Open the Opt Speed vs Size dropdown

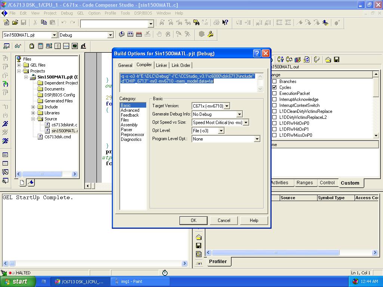point(246,123)
